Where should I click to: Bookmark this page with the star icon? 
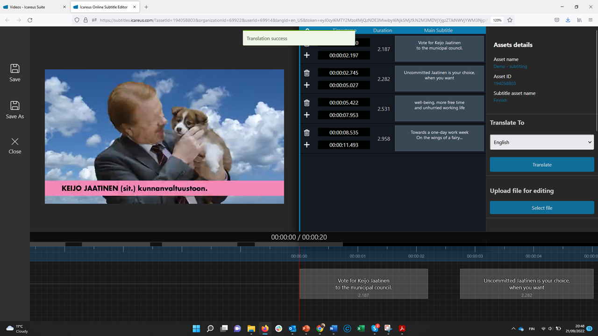click(x=510, y=20)
